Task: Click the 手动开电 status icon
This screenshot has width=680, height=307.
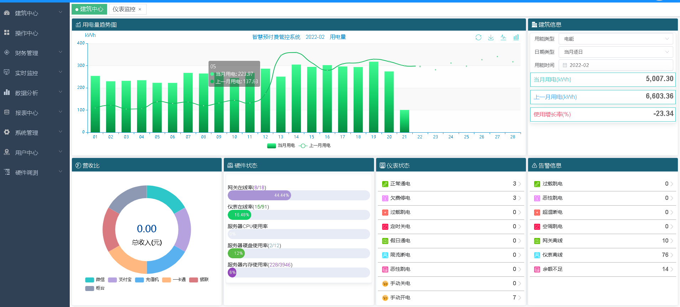Action: tap(385, 298)
